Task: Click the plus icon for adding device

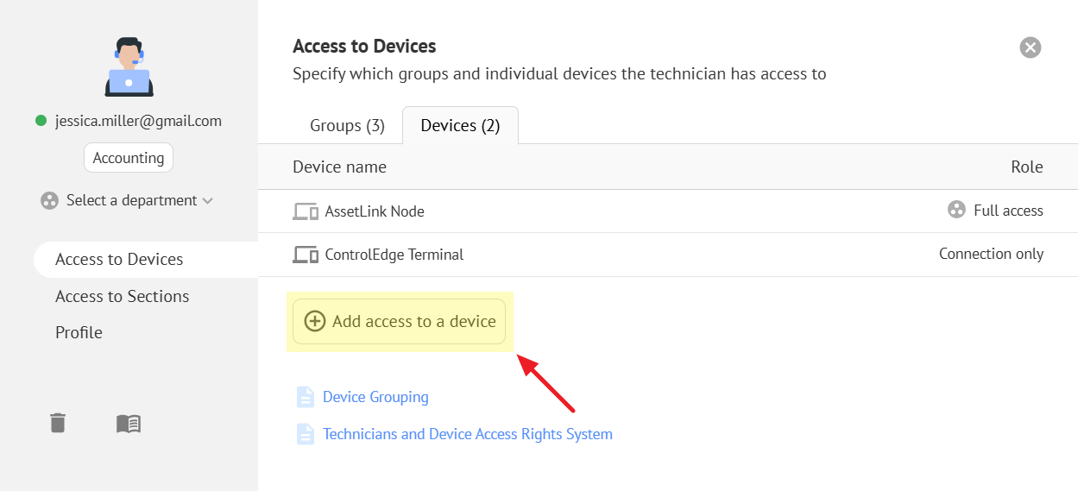Action: pyautogui.click(x=315, y=321)
